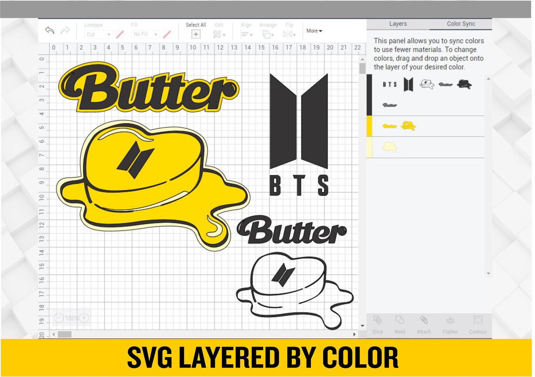Expand the More toolbar menu
The height and width of the screenshot is (377, 535).
click(x=314, y=31)
